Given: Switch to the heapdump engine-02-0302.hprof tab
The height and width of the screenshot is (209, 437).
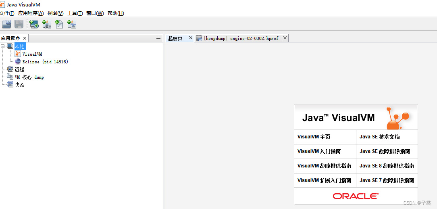Looking at the screenshot, I should [x=241, y=38].
